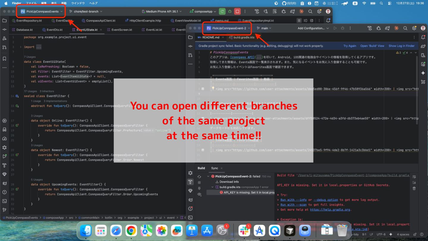Click green Rerun button in back window
The height and width of the screenshot is (241, 428).
click(x=222, y=11)
